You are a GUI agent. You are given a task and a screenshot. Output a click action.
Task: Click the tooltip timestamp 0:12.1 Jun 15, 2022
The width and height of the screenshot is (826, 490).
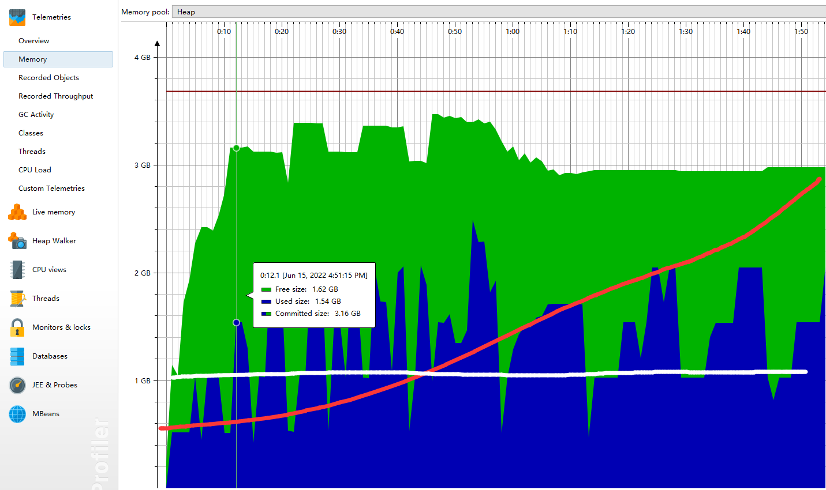click(314, 276)
